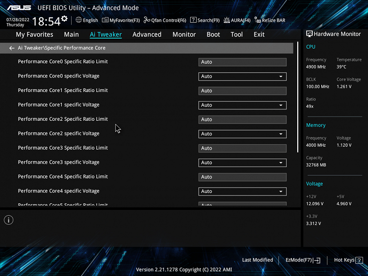
Task: Open Performance Core2 specific Voltage dropdown
Action: tap(243, 134)
